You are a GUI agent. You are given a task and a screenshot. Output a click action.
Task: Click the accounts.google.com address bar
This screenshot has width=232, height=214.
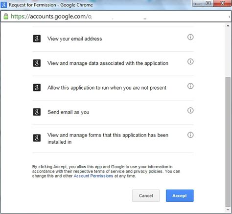[116, 16]
